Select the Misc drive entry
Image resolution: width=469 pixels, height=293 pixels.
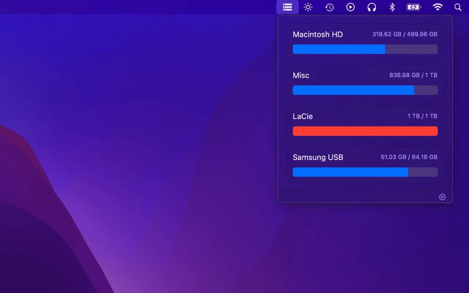301,75
